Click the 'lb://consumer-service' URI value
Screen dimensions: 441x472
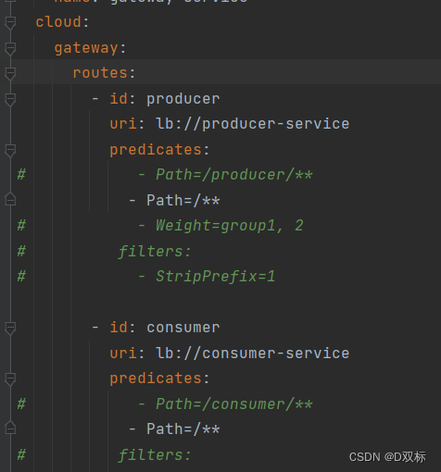[x=253, y=353]
